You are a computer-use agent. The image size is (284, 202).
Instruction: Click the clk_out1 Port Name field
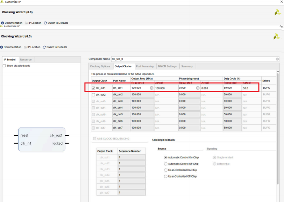(121, 88)
